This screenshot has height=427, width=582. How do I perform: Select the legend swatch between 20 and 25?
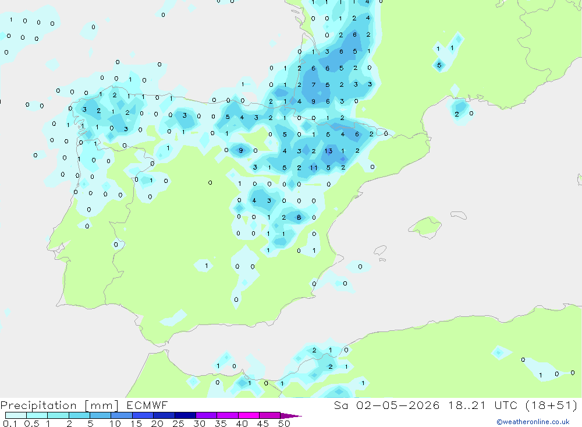click(164, 415)
